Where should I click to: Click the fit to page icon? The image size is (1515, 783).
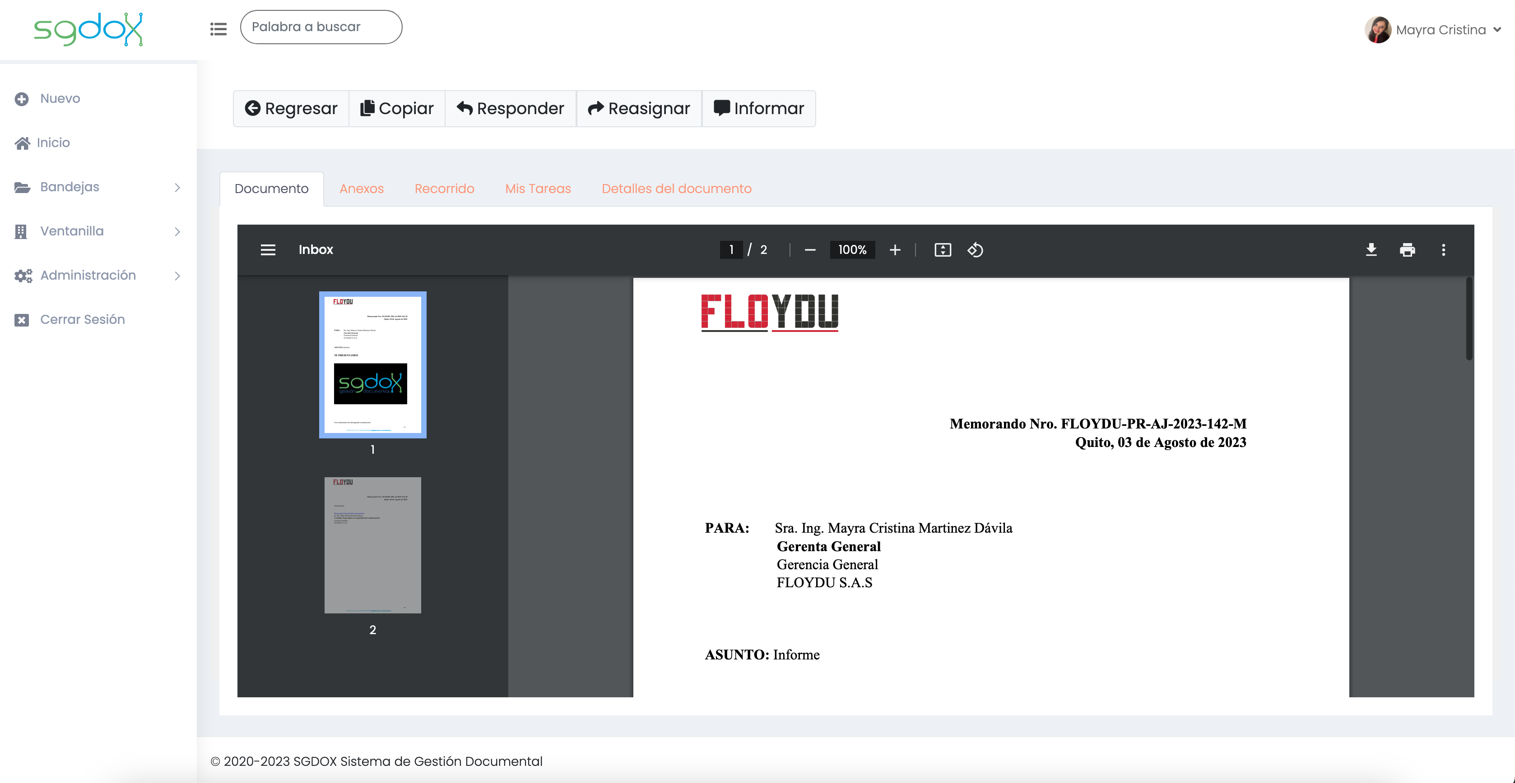point(943,249)
